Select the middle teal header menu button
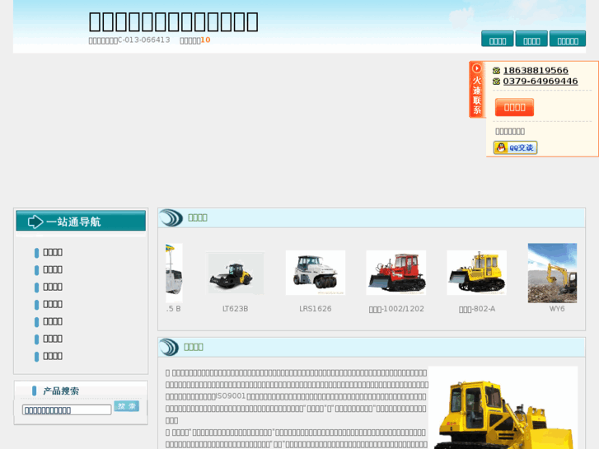The image size is (599, 449). (531, 39)
